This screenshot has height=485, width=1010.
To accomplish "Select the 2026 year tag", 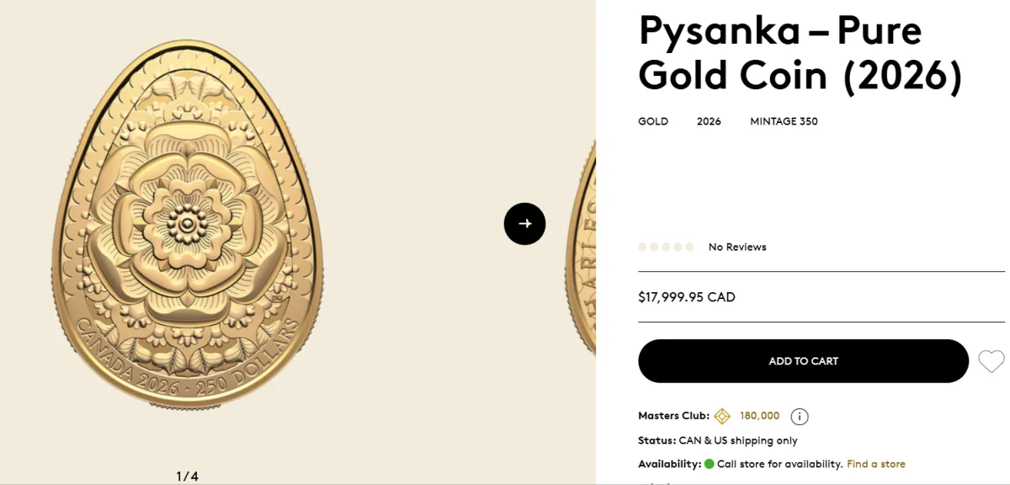I will tap(709, 121).
